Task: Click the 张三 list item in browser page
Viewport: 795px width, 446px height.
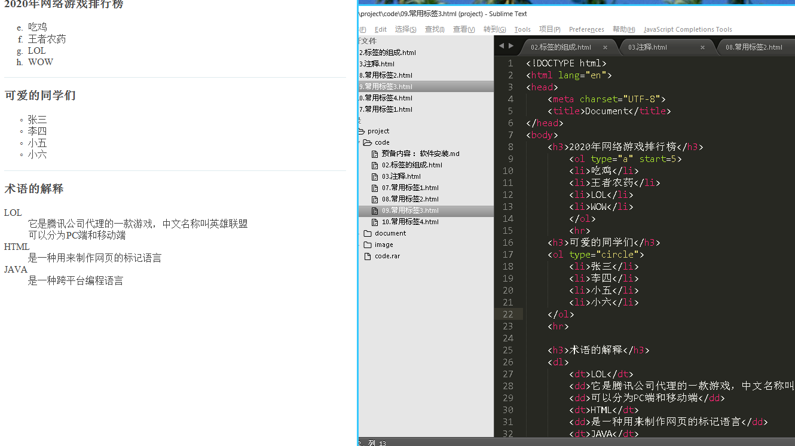Action: click(x=37, y=120)
